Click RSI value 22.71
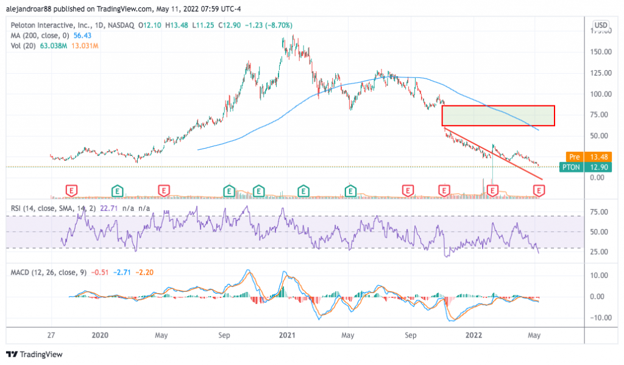 (108, 208)
